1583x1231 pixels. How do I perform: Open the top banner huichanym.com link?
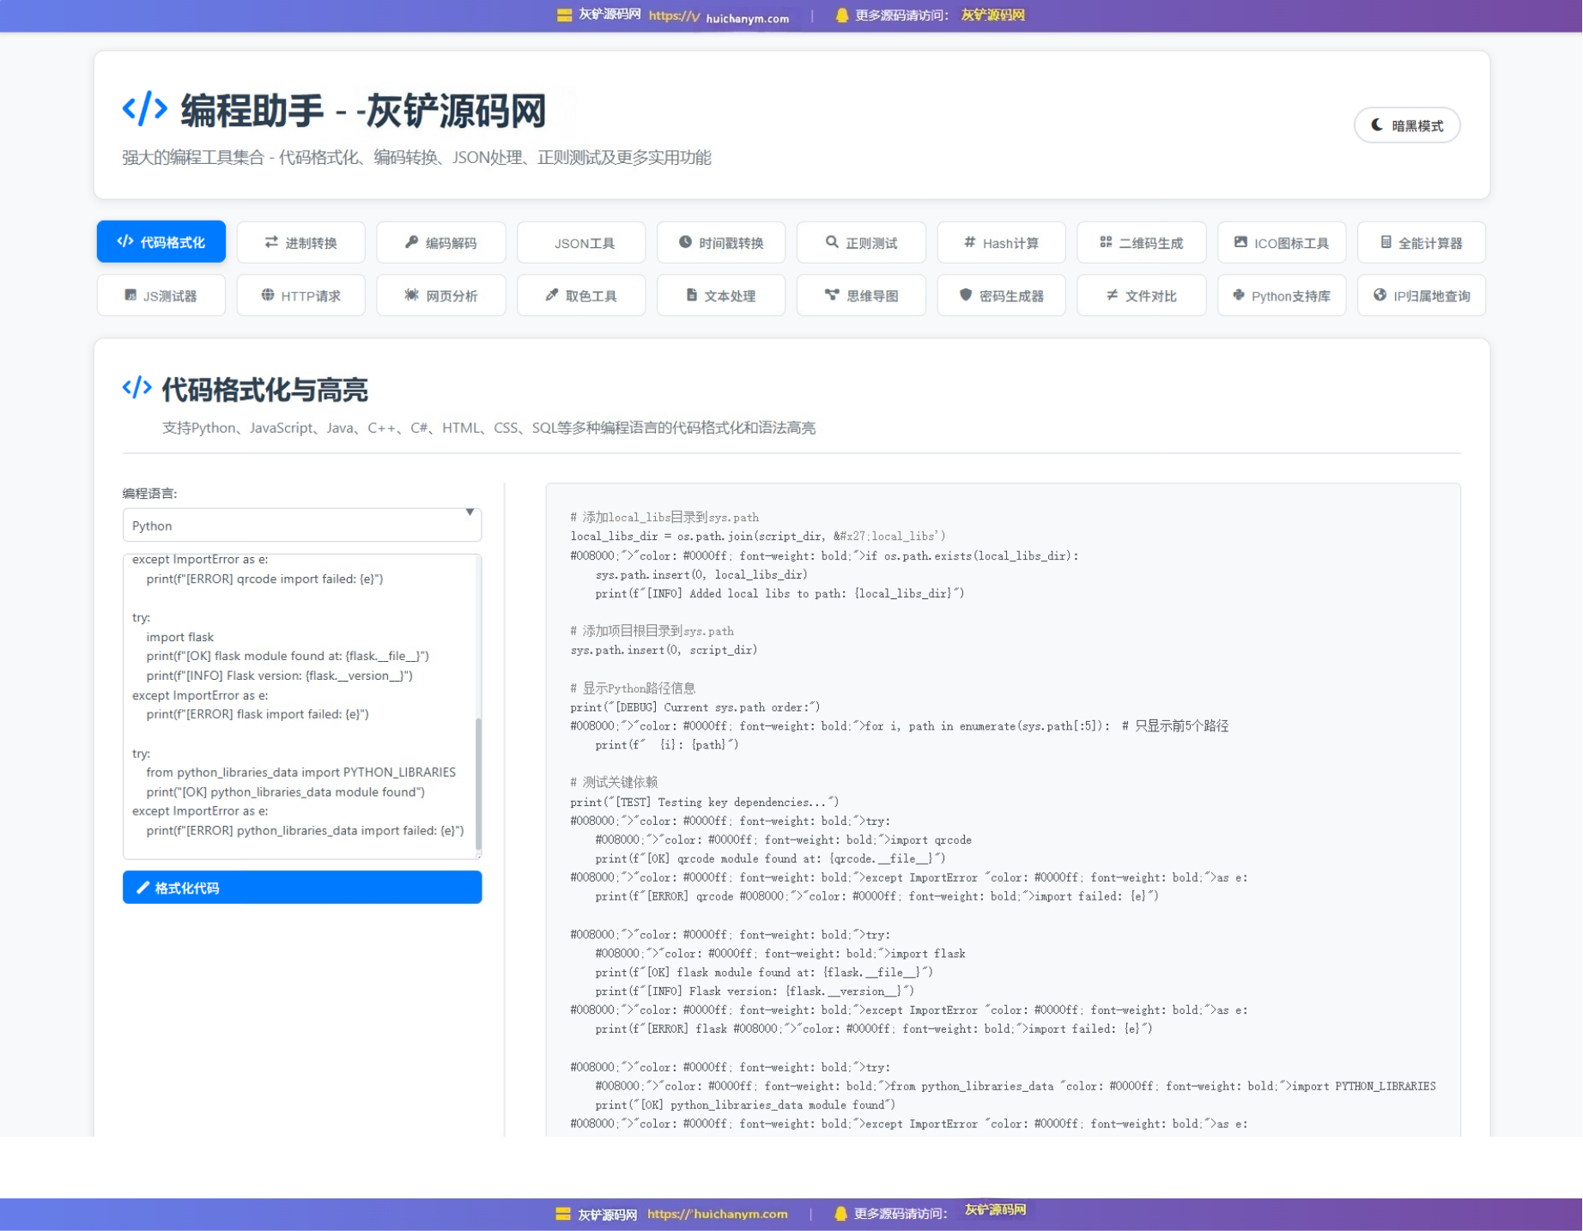(x=719, y=16)
